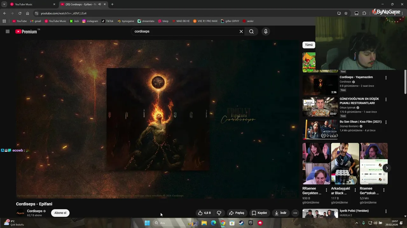Open Microsoft Edge from the taskbar

[x=213, y=223]
